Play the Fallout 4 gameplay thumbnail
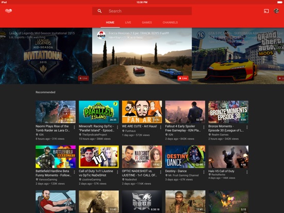The width and height of the screenshot is (284, 213). tap(185, 112)
